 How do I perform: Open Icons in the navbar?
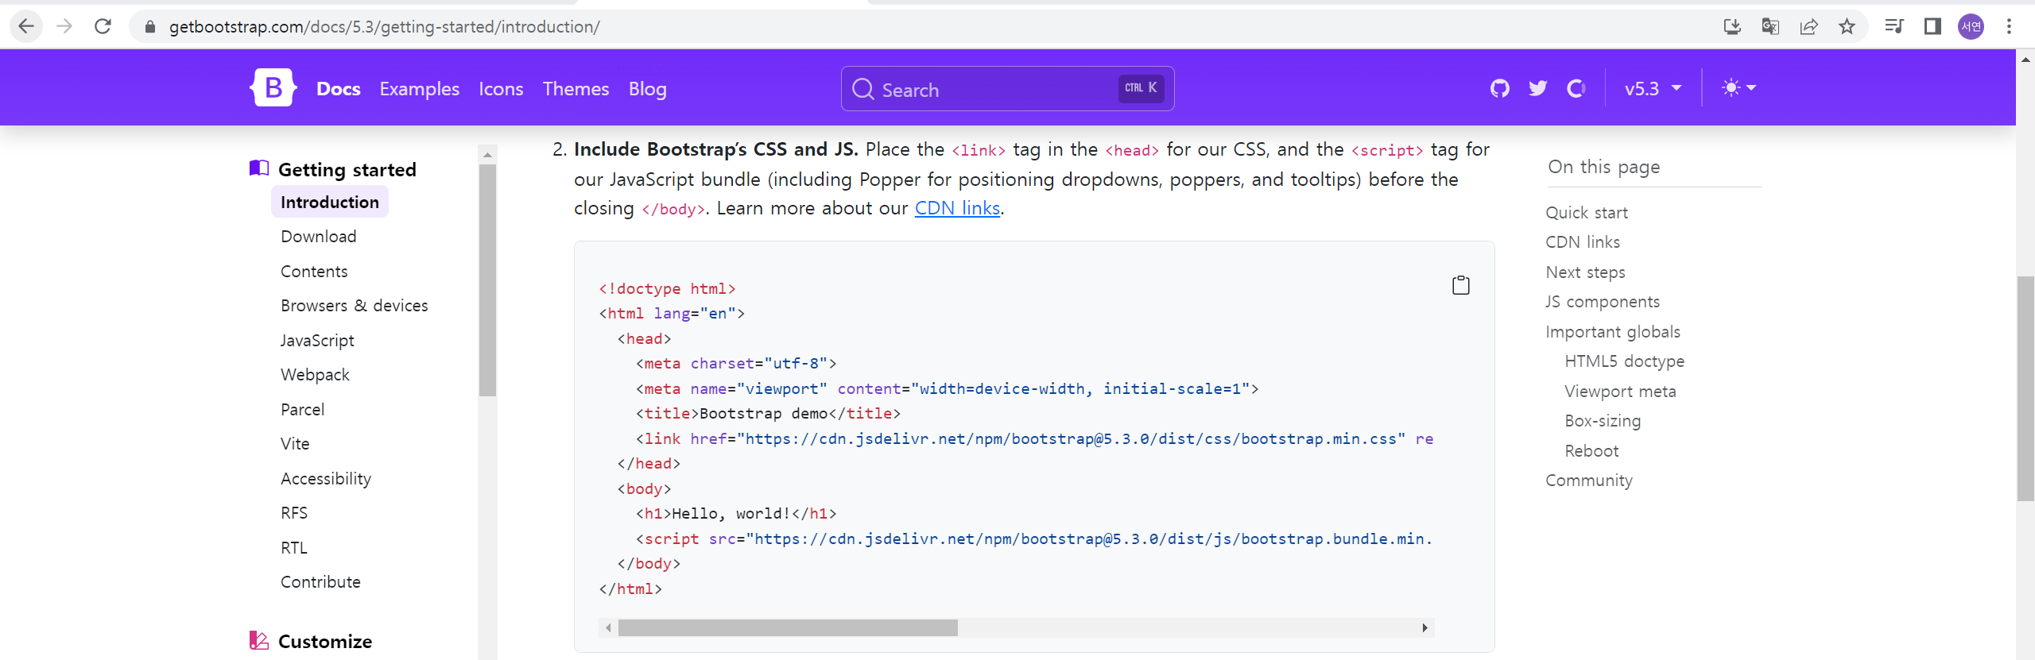(501, 89)
